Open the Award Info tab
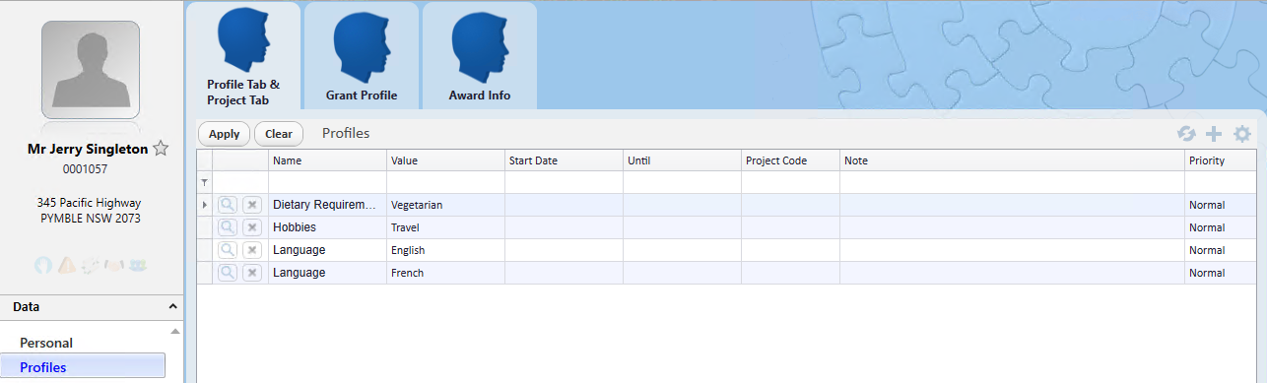 (x=480, y=55)
